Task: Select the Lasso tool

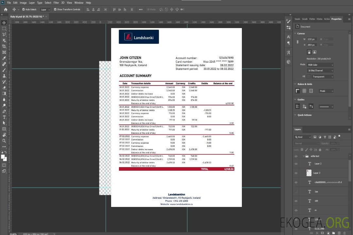Action: tap(4, 34)
